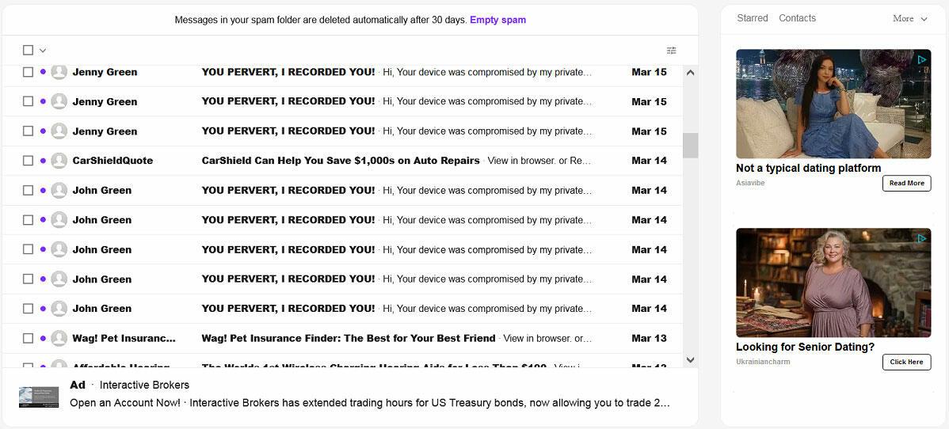The width and height of the screenshot is (949, 429).
Task: Click the Wag! Pet Insurance sender avatar
Action: click(59, 339)
